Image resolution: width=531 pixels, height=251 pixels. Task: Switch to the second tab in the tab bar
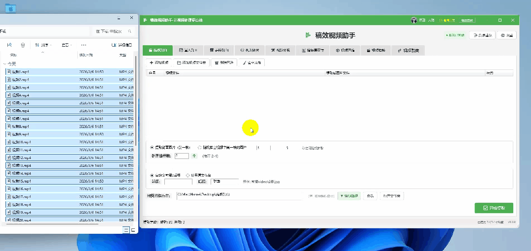[x=187, y=50]
